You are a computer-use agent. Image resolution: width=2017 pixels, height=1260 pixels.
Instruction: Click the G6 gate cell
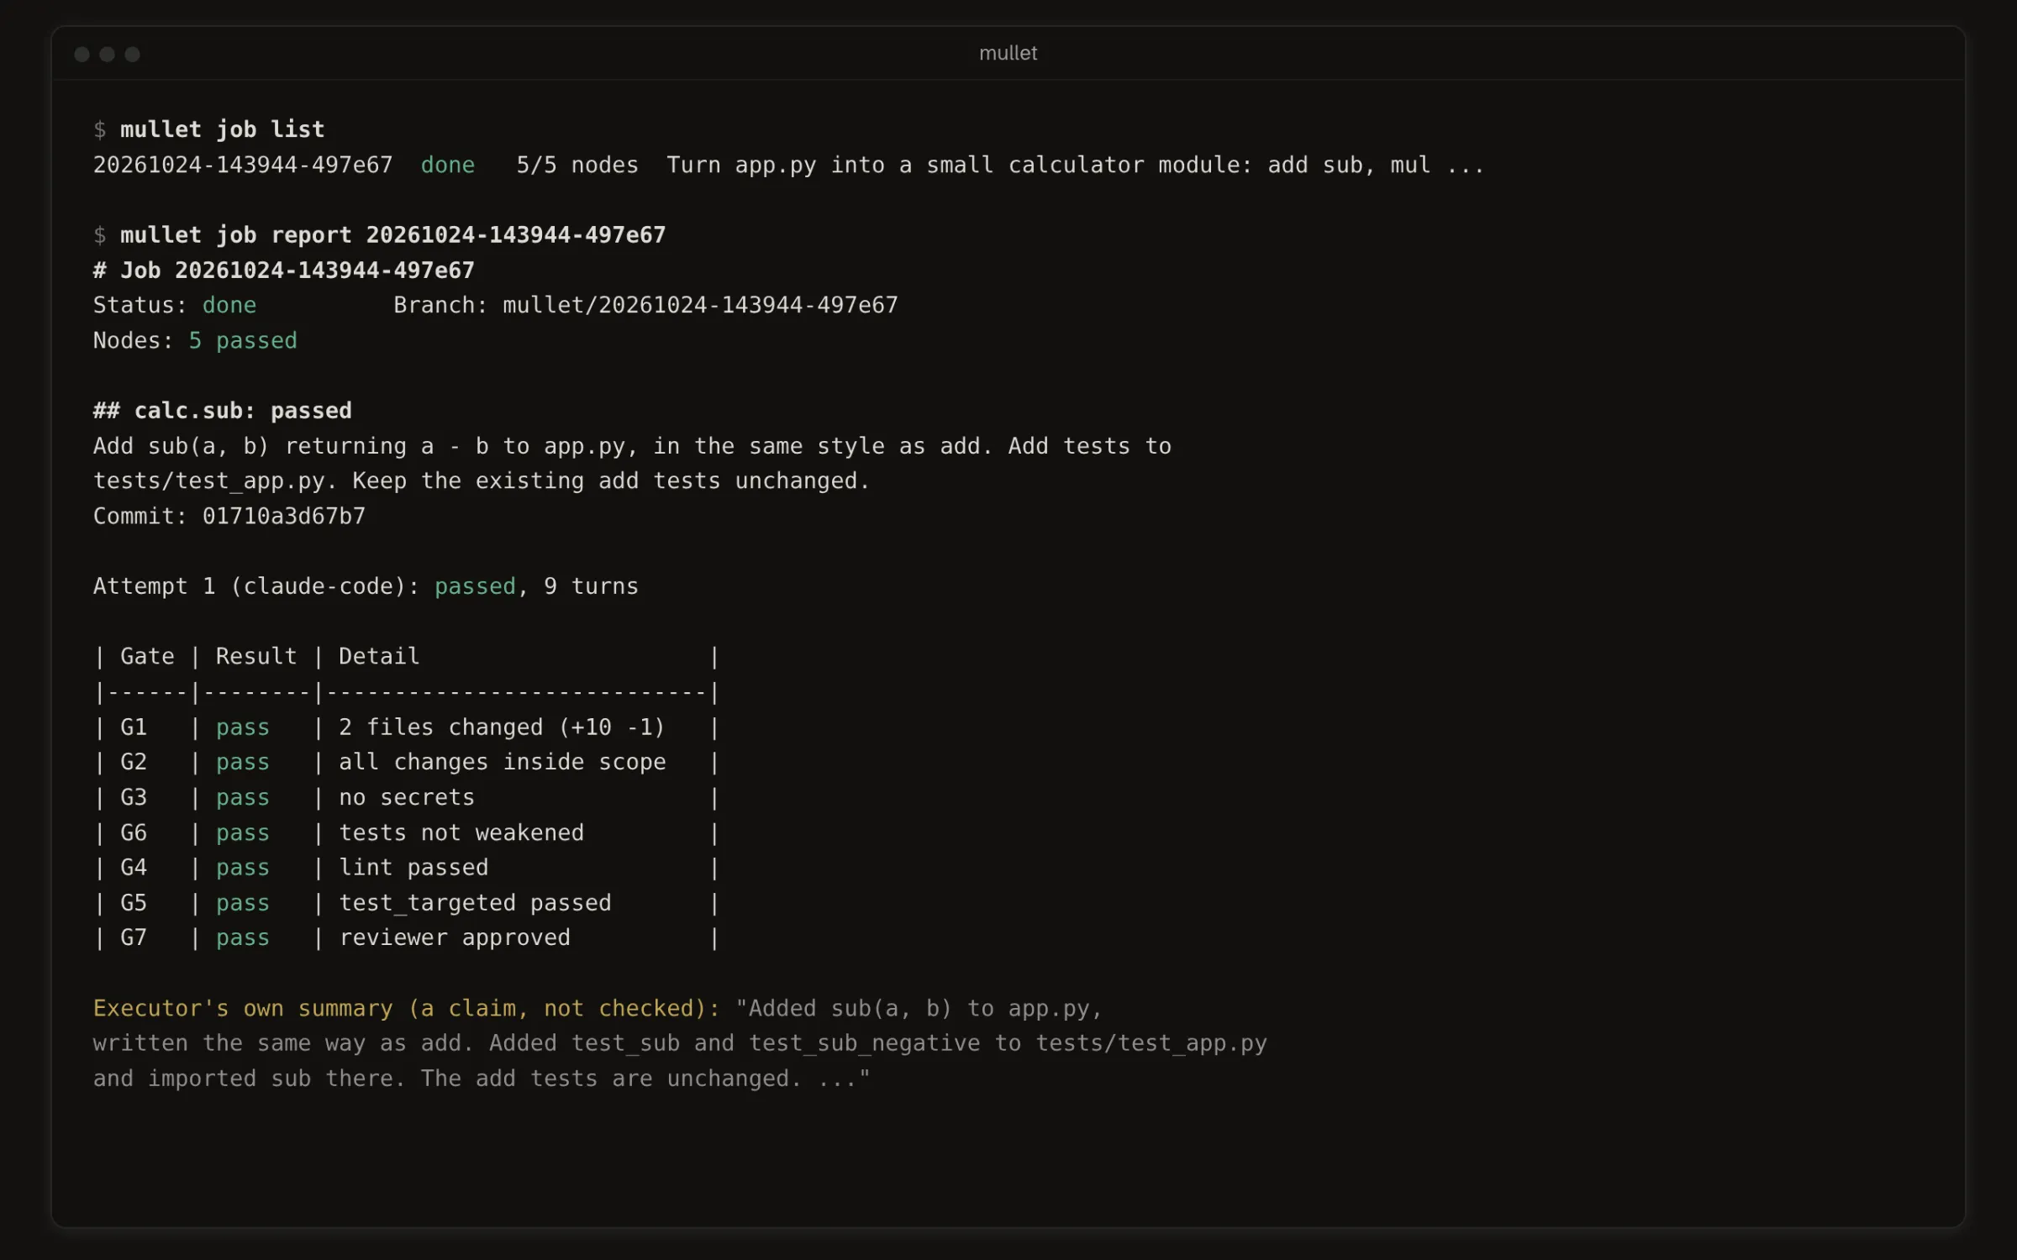134,832
